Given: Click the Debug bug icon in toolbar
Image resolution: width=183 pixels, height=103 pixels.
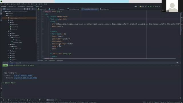Looking at the screenshot, I should (151, 6).
